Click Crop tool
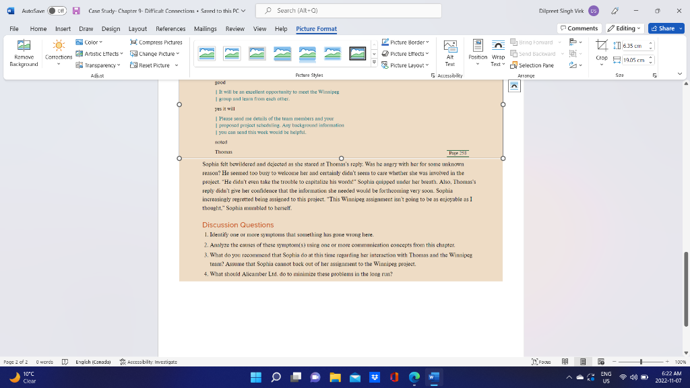Image resolution: width=690 pixels, height=388 pixels. pos(602,53)
